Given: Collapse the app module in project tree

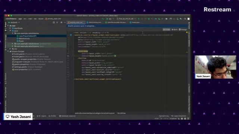Looking at the screenshot, I should pos(8,26).
